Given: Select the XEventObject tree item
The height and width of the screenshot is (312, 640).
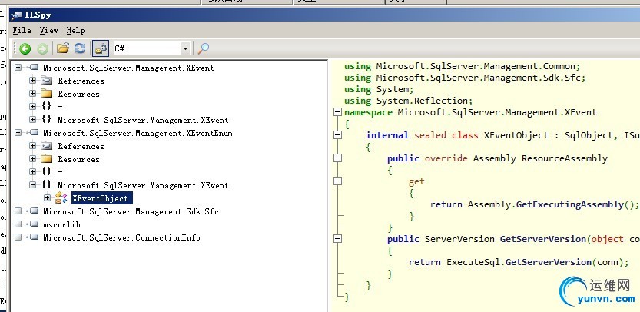Looking at the screenshot, I should pos(101,198).
